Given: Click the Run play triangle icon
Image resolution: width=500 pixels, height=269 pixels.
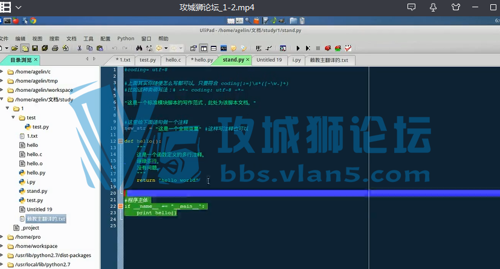Looking at the screenshot, I should [x=298, y=48].
